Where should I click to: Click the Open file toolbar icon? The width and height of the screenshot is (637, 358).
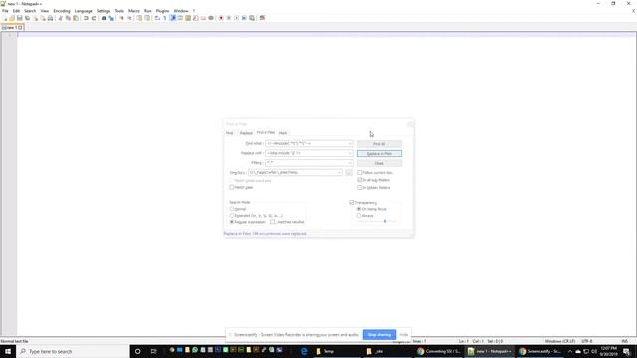coord(12,18)
